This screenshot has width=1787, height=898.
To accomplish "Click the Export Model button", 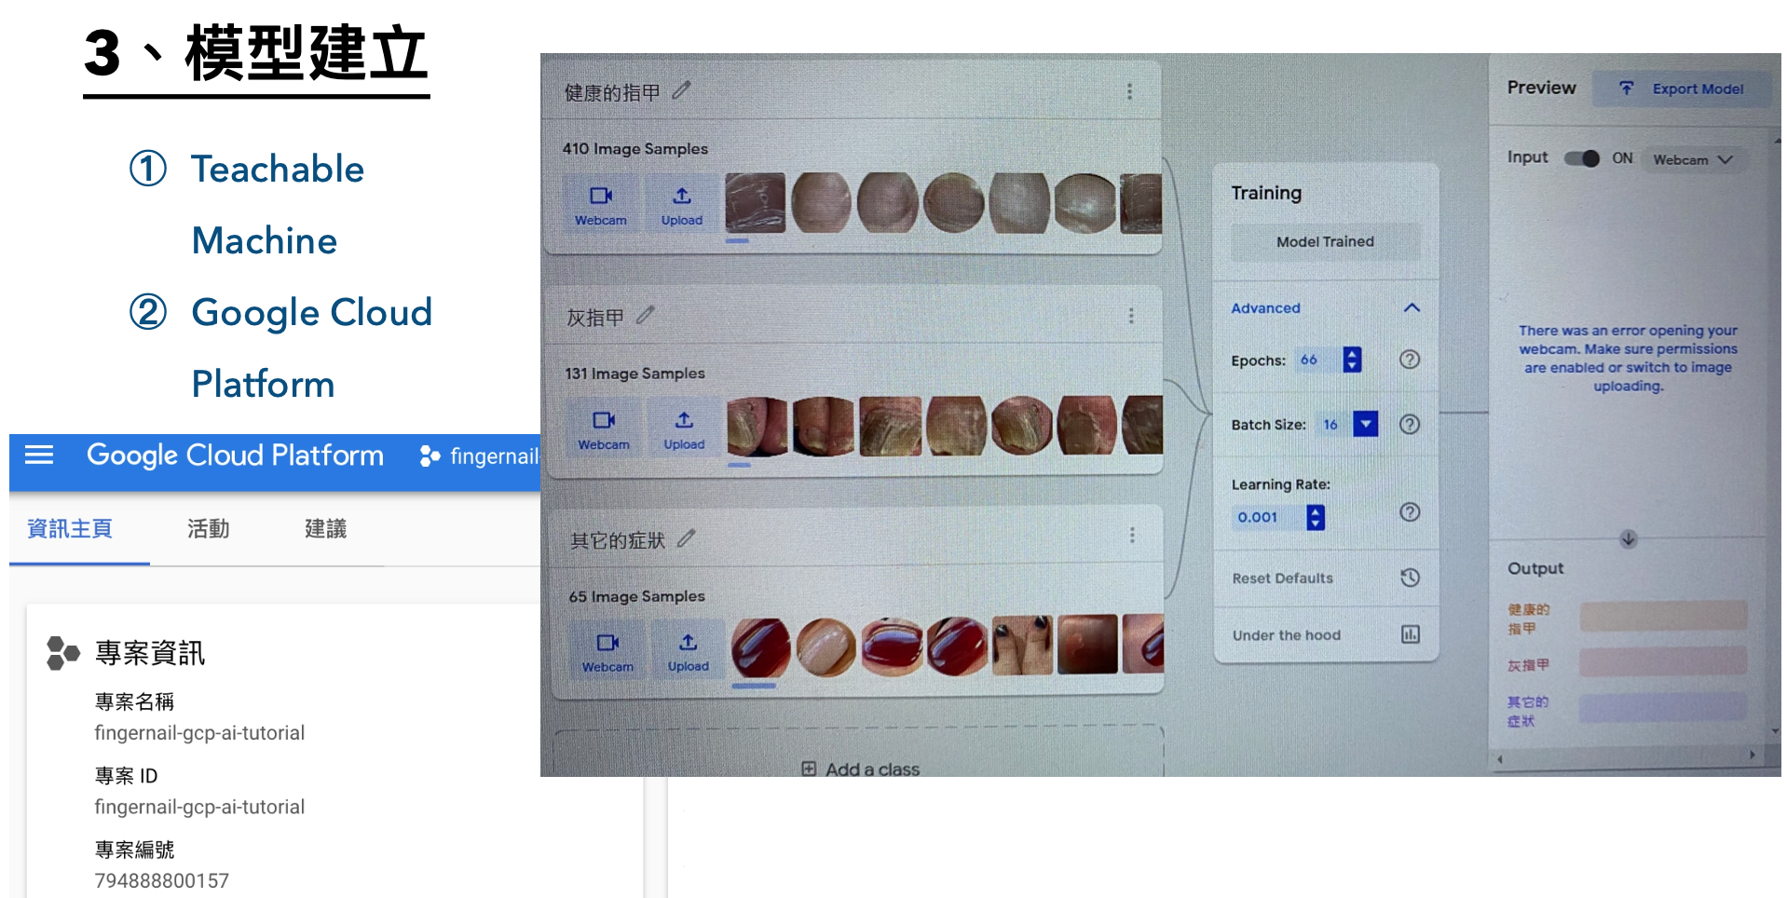I will click(x=1682, y=88).
